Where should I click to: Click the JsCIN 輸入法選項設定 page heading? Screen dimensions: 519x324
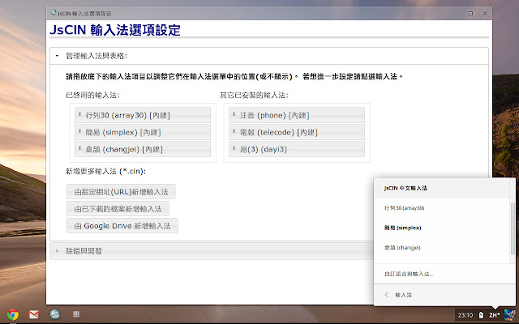115,30
